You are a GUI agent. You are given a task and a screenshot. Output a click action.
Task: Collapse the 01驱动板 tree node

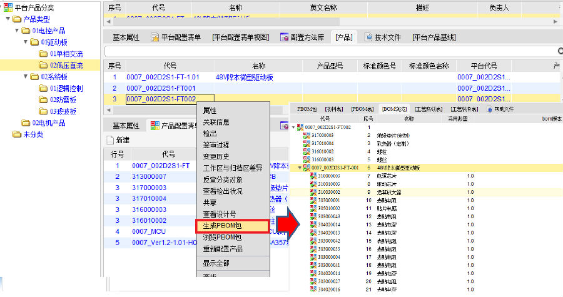[24, 42]
